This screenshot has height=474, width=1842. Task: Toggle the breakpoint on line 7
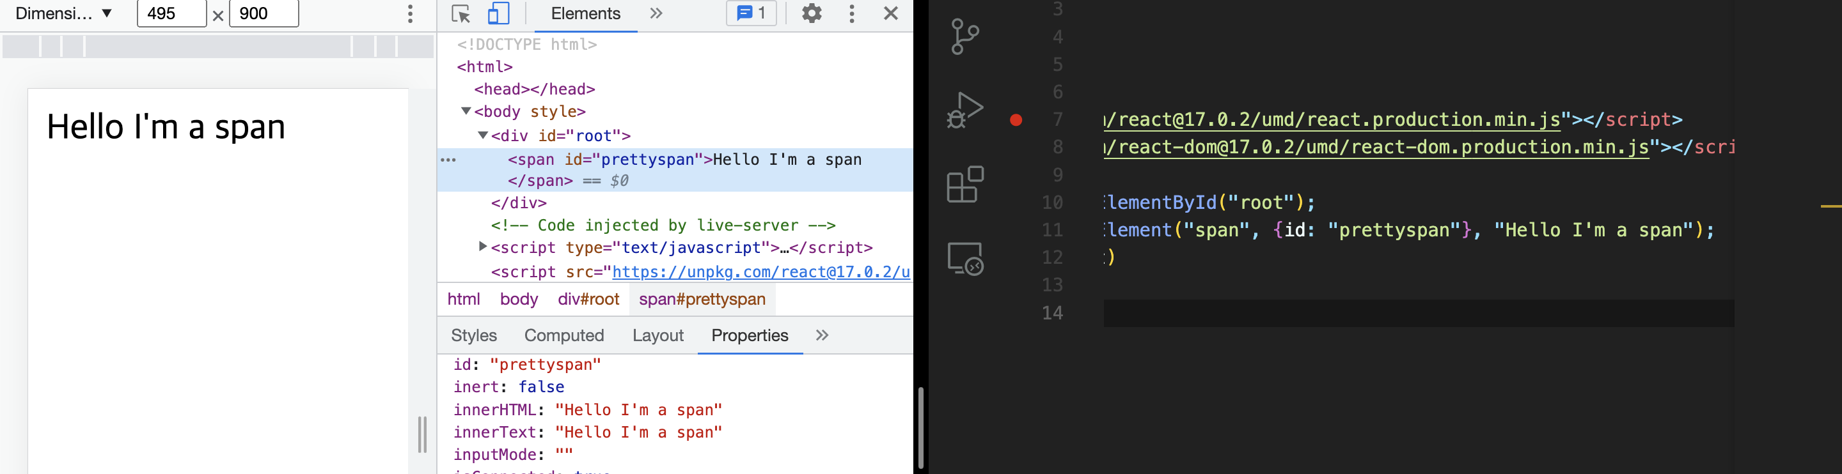click(x=1016, y=120)
